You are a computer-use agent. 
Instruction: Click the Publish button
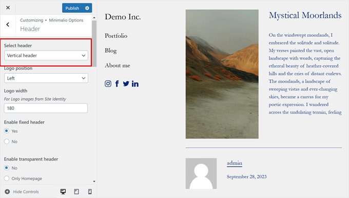72,8
